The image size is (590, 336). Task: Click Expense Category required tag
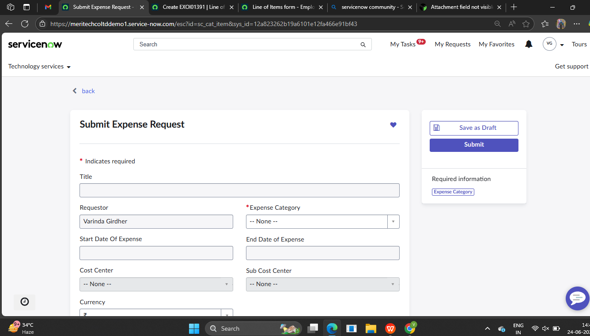pyautogui.click(x=453, y=192)
